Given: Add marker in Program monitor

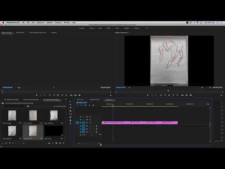Looking at the screenshot, I should click(x=148, y=95).
